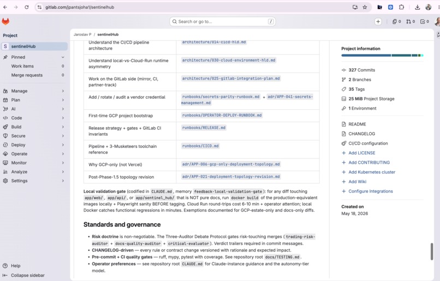
Task: Open browser downloads icon
Action: pos(417,7)
